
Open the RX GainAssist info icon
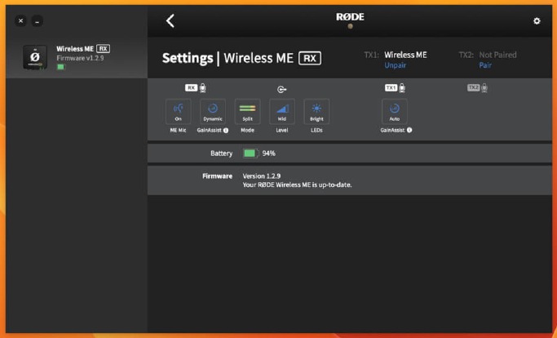226,130
